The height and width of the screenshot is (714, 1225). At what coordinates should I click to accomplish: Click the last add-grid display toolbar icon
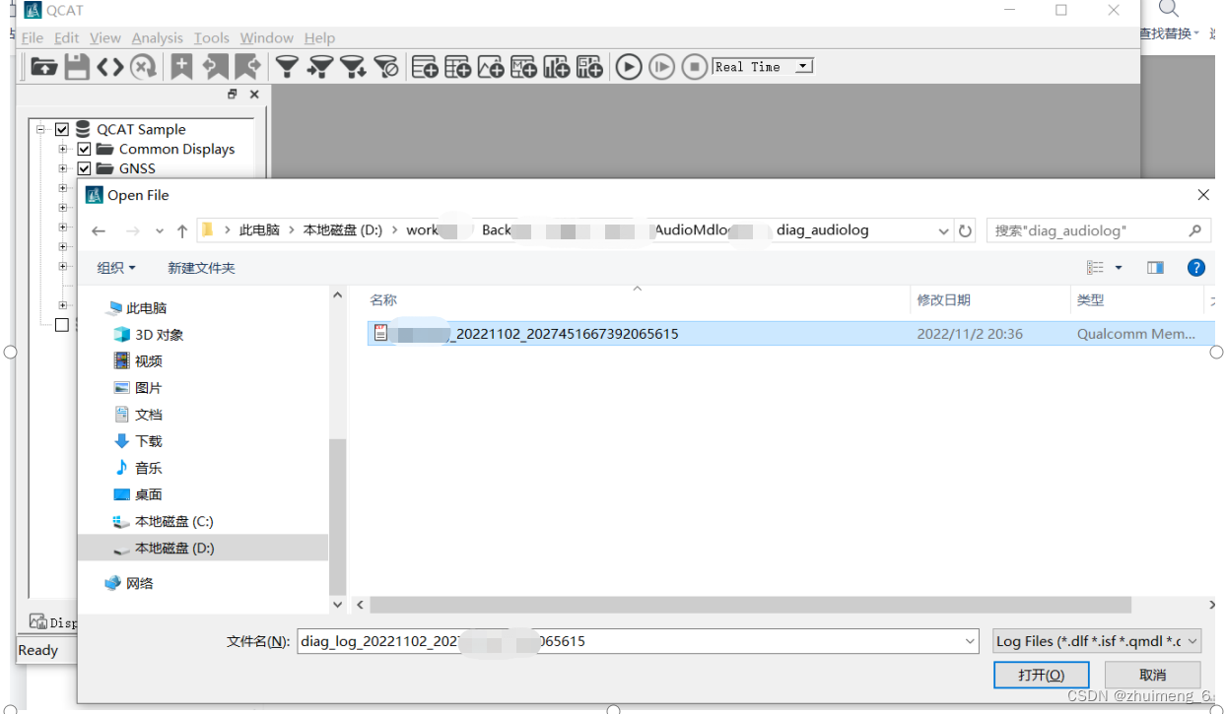click(589, 67)
